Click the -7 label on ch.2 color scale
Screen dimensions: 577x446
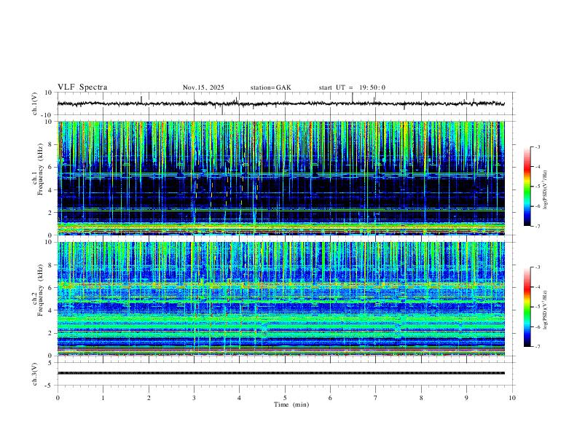(538, 347)
